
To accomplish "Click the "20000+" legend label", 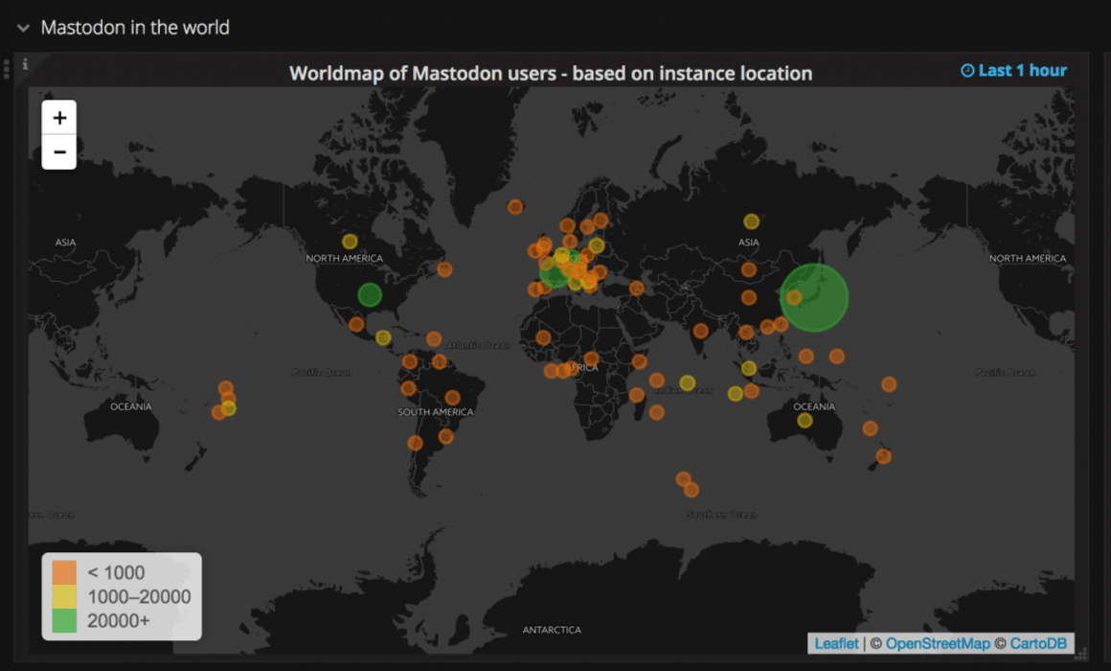I will (119, 620).
